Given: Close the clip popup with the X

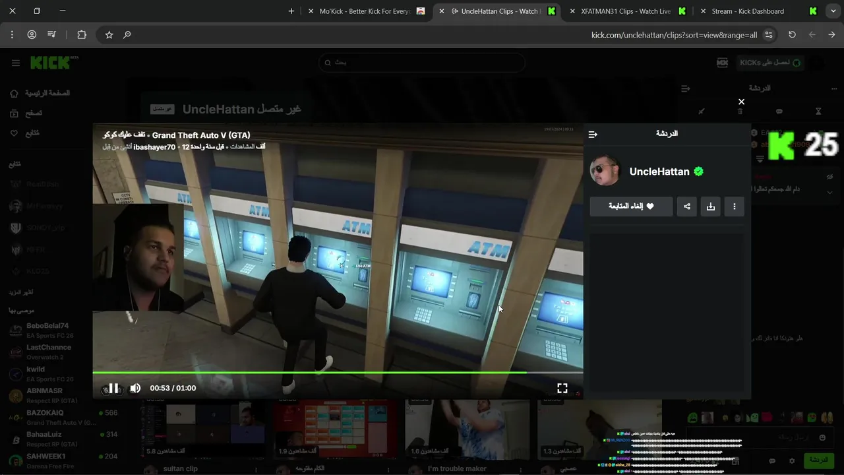Looking at the screenshot, I should (x=741, y=102).
